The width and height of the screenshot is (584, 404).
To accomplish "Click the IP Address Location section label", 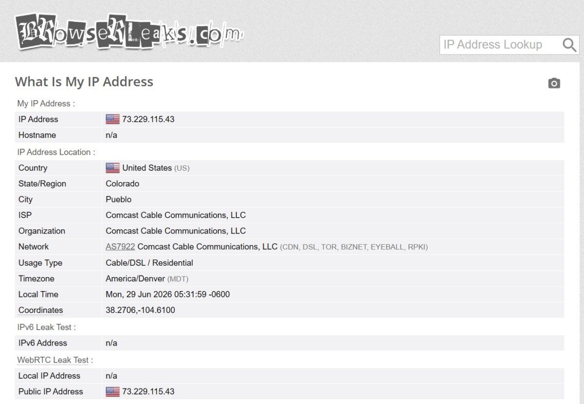I will 56,152.
